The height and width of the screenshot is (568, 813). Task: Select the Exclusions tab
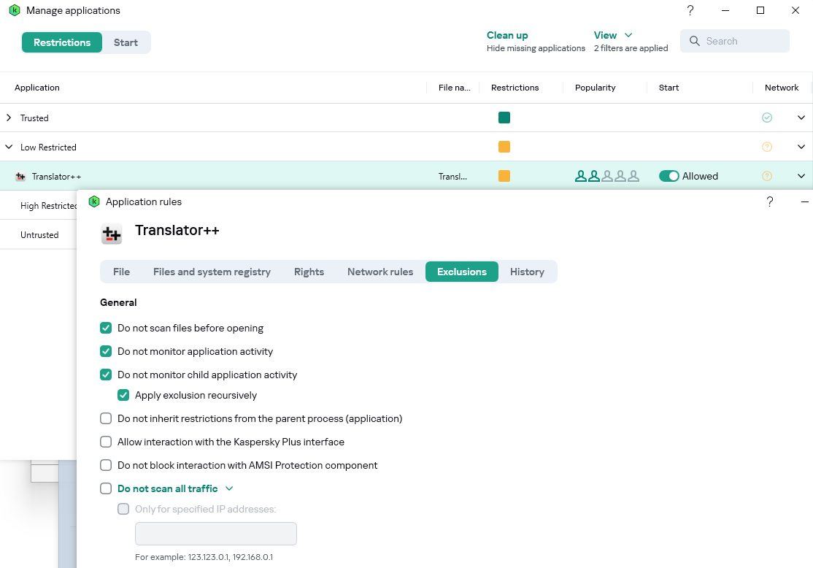(x=462, y=272)
